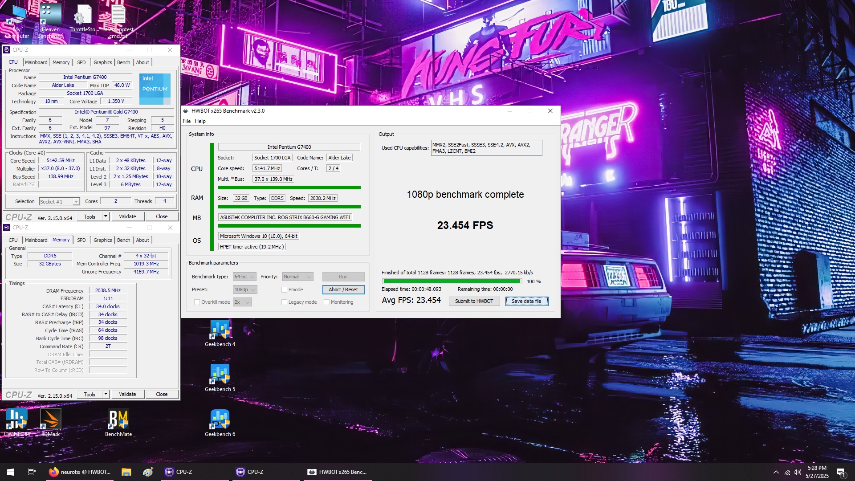Image resolution: width=855 pixels, height=481 pixels.
Task: Expand Tools arrow in lower CPU-Z window
Action: (106, 394)
